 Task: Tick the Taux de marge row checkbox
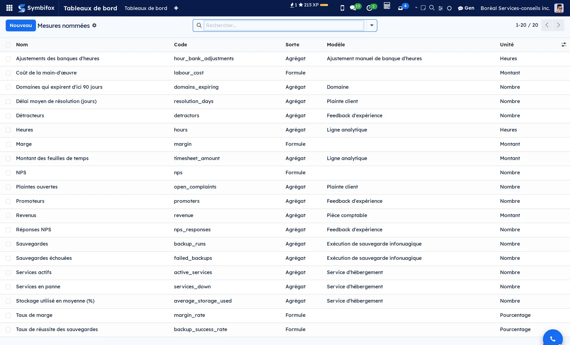[x=8, y=315]
